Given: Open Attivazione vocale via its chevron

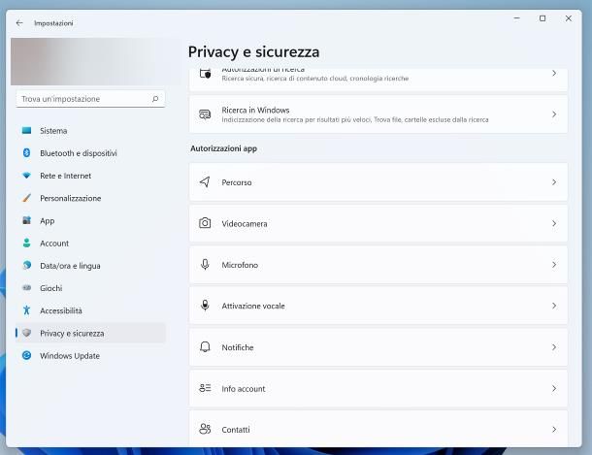Looking at the screenshot, I should click(x=554, y=306).
